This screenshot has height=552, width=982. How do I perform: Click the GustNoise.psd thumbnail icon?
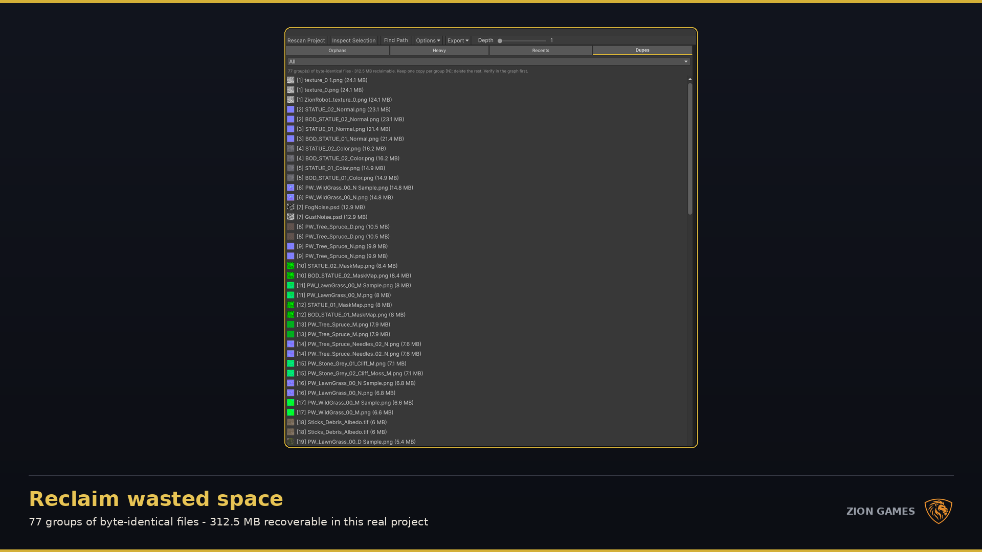[x=291, y=217]
